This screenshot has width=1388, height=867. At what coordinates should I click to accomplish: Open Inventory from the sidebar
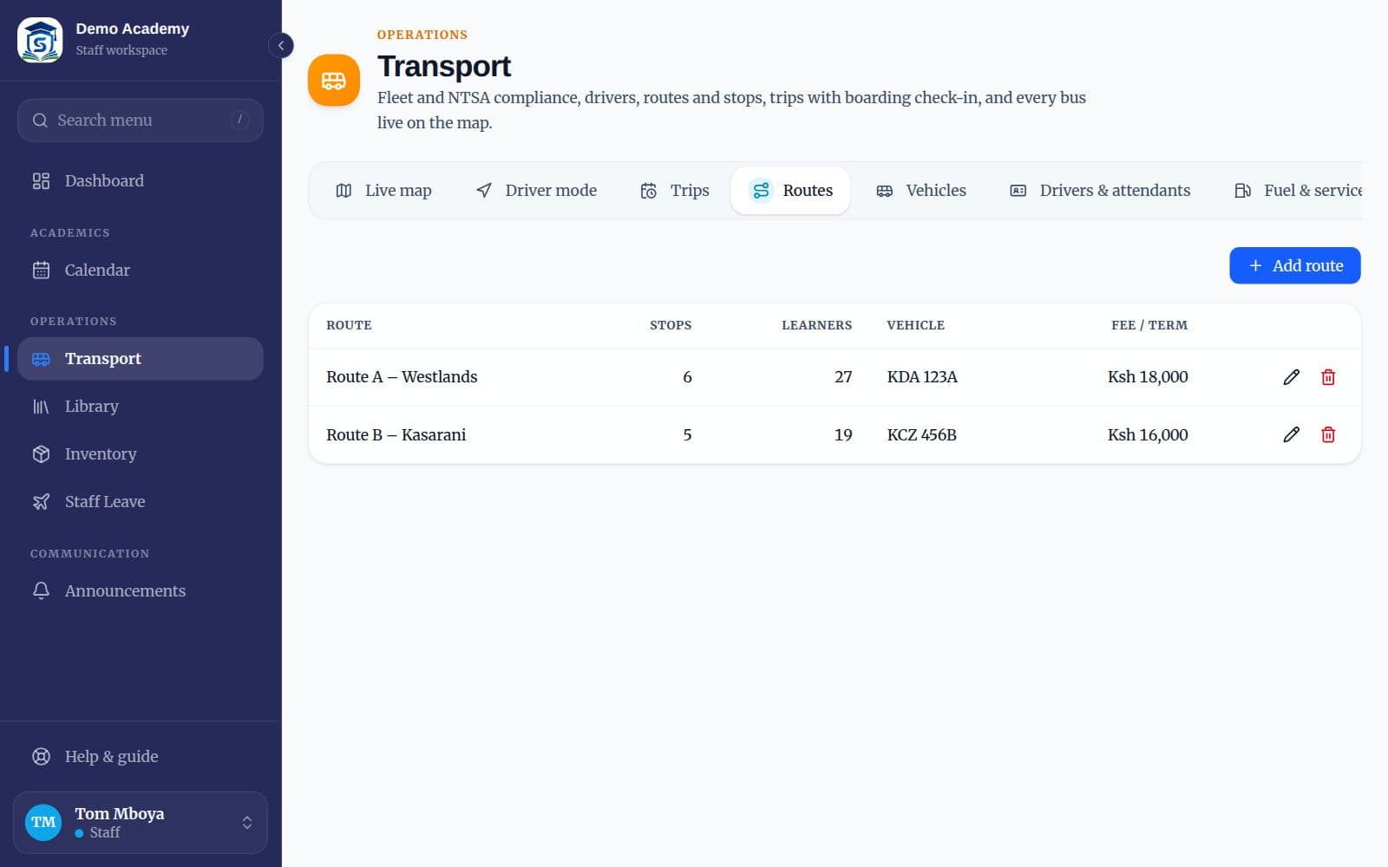click(140, 453)
